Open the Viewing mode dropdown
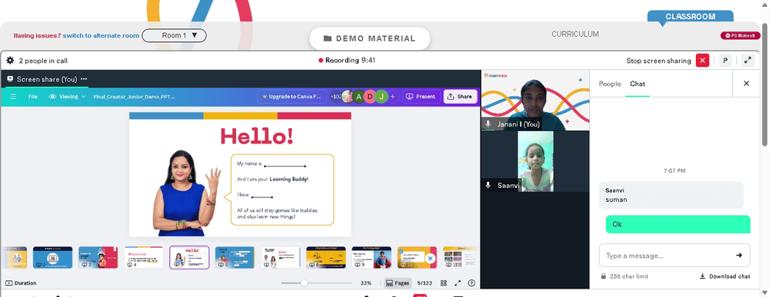Screen dimensions: 769x297 pos(68,97)
